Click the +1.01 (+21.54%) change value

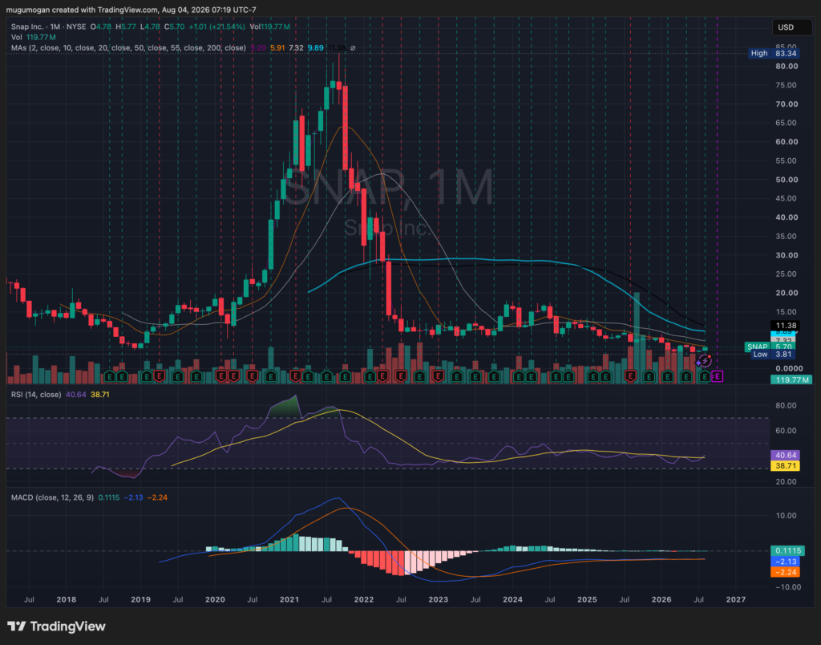(x=216, y=26)
